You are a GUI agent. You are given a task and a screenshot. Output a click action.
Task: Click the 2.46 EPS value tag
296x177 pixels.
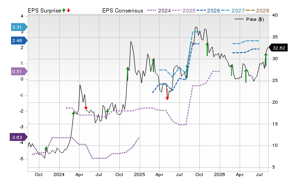click(x=19, y=40)
